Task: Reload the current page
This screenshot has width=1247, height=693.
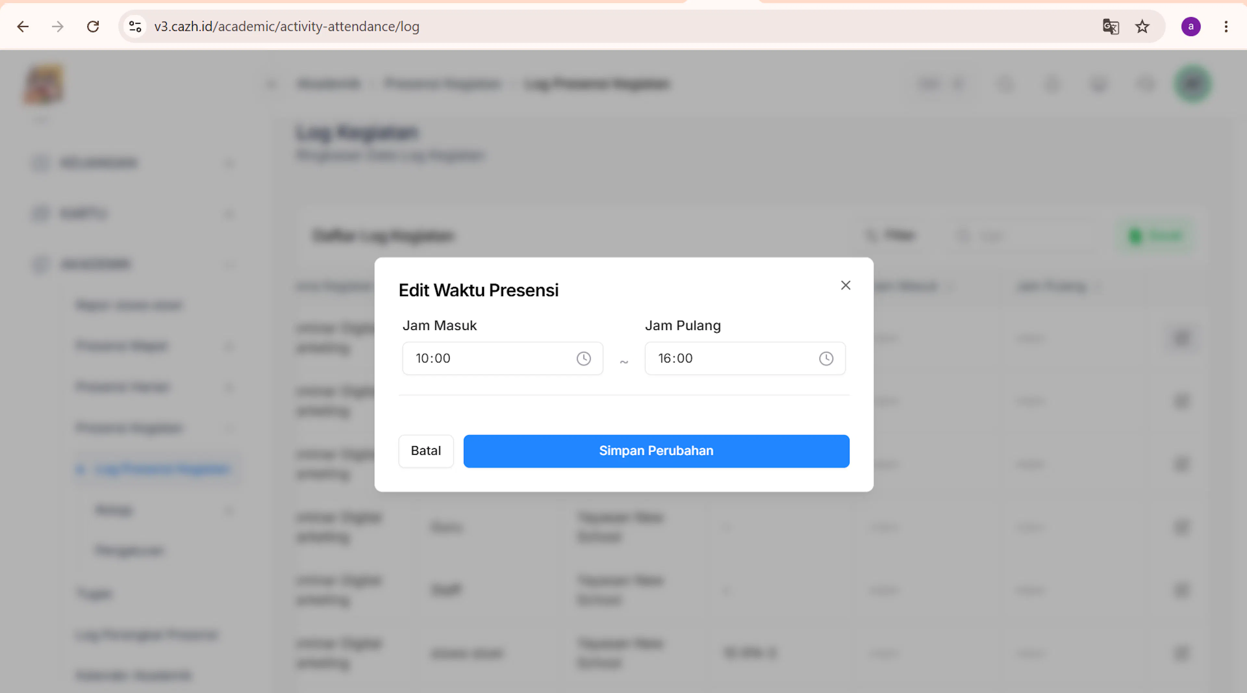Action: click(93, 27)
